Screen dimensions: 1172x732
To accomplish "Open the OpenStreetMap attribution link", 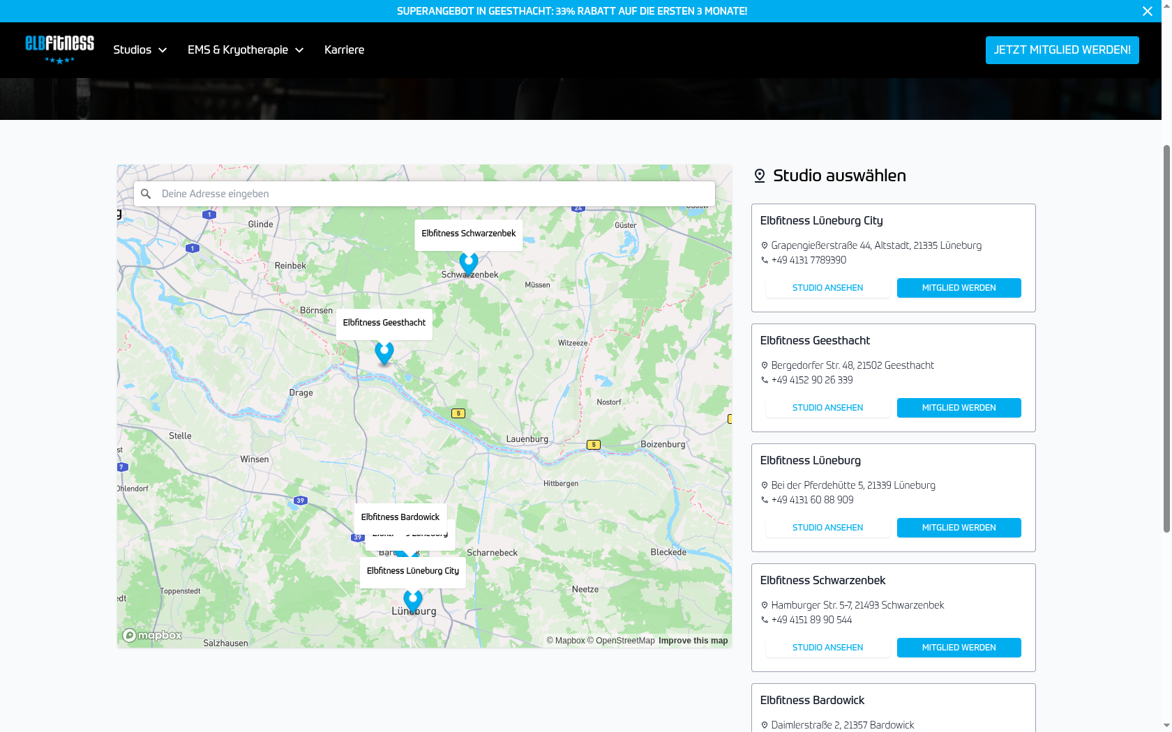I will 621,641.
